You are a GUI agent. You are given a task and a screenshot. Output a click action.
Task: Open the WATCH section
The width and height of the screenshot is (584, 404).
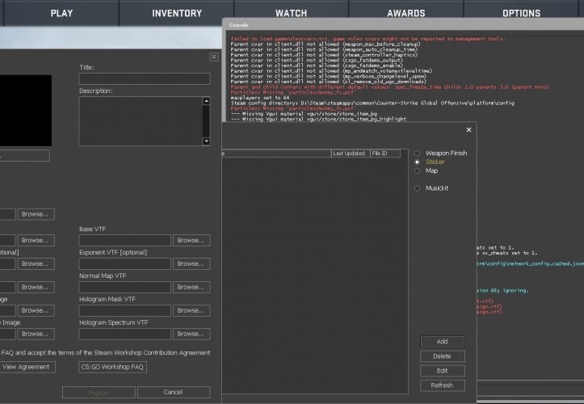point(291,13)
